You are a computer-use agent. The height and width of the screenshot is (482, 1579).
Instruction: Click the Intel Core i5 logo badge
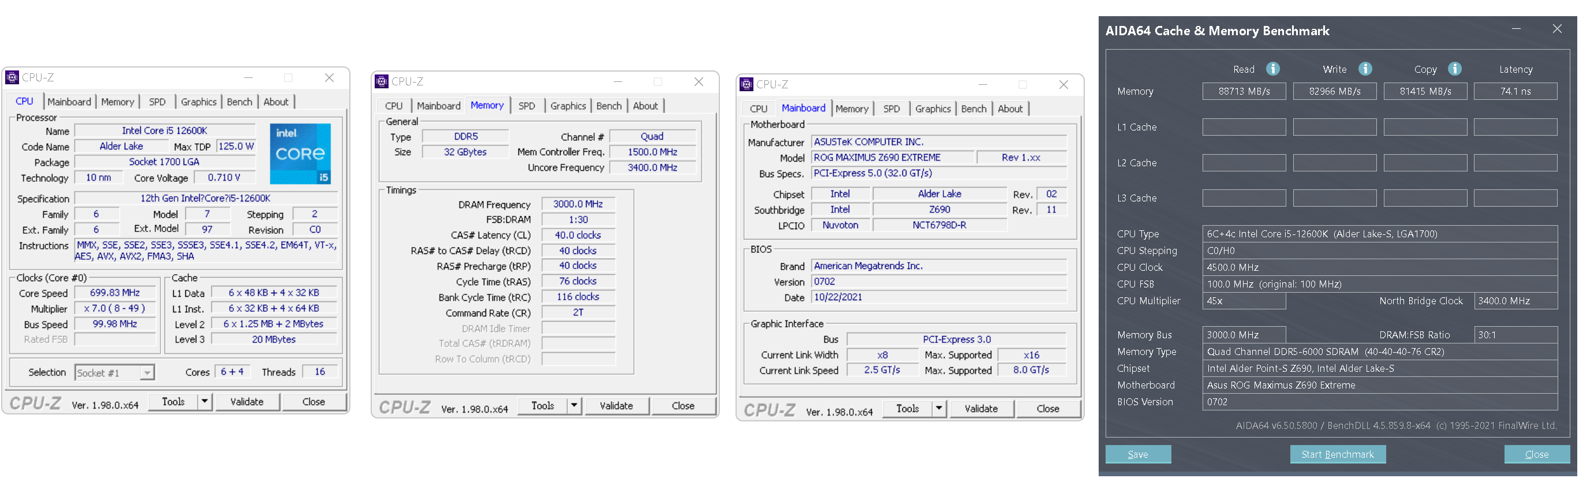click(300, 154)
